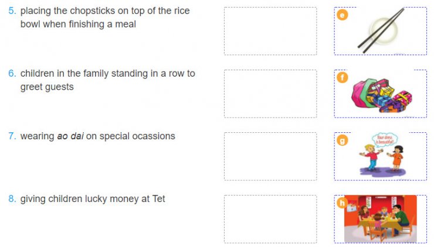The image size is (434, 247).
Task: Click the empty answer box for item 8
Action: 270,219
